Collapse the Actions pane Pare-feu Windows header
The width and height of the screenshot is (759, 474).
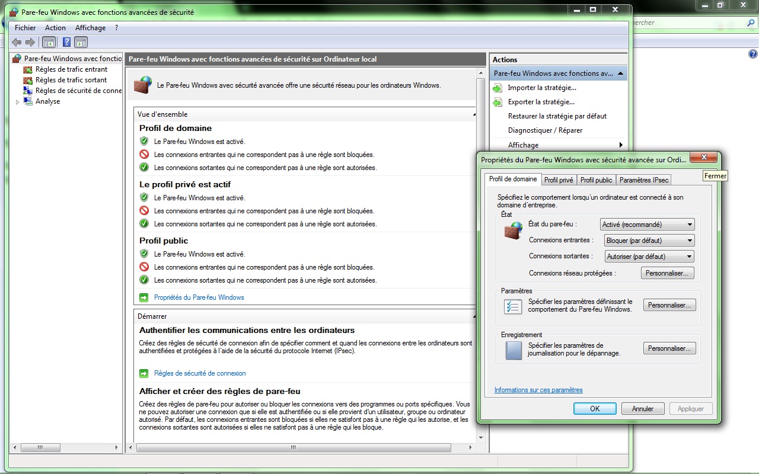620,73
